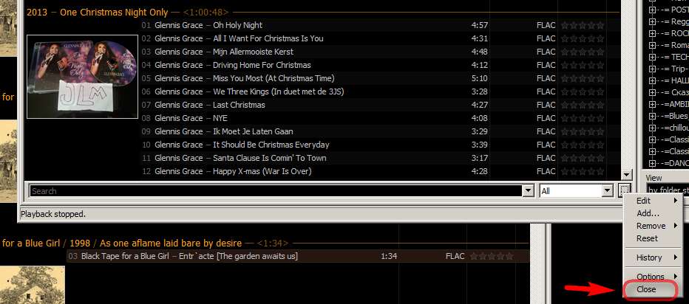Expand the '-=Blues' tree node
Viewport: 689px width, 304px height.
(652, 117)
